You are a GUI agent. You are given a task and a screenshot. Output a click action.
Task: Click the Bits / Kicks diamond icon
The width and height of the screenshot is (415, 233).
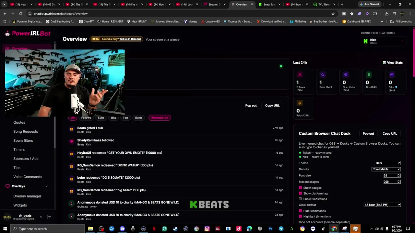346,75
